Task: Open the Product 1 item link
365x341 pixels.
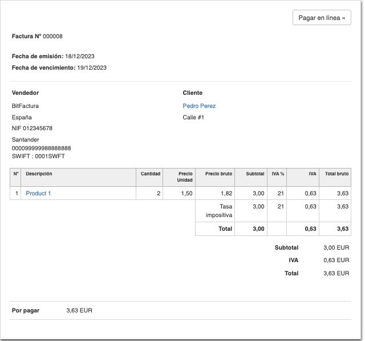Action: 38,194
